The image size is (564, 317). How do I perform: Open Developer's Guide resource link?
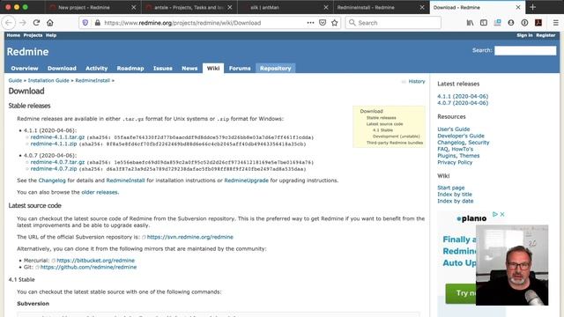click(x=460, y=136)
